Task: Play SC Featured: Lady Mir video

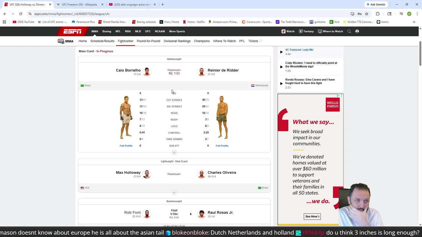Action: click(x=281, y=52)
